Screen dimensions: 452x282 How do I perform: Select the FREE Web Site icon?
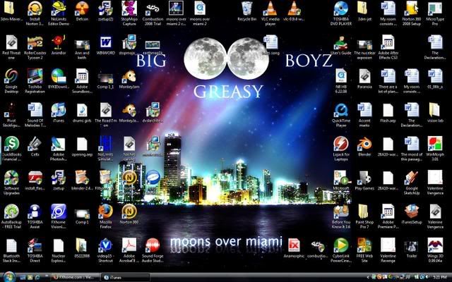click(364, 250)
